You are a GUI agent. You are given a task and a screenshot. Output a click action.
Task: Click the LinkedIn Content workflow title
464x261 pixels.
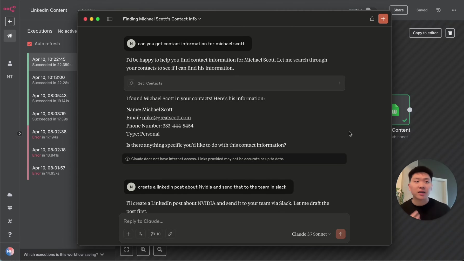tap(49, 10)
